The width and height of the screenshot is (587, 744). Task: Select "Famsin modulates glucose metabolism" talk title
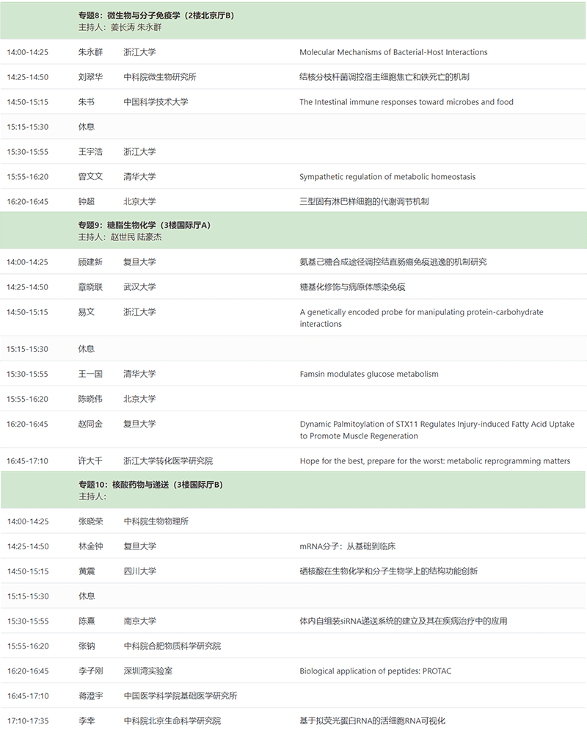[369, 374]
